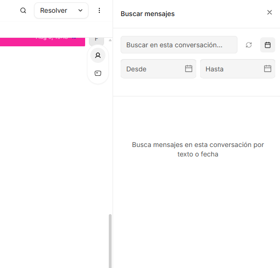Select the pink message bubble
The image size is (280, 268).
[43, 42]
